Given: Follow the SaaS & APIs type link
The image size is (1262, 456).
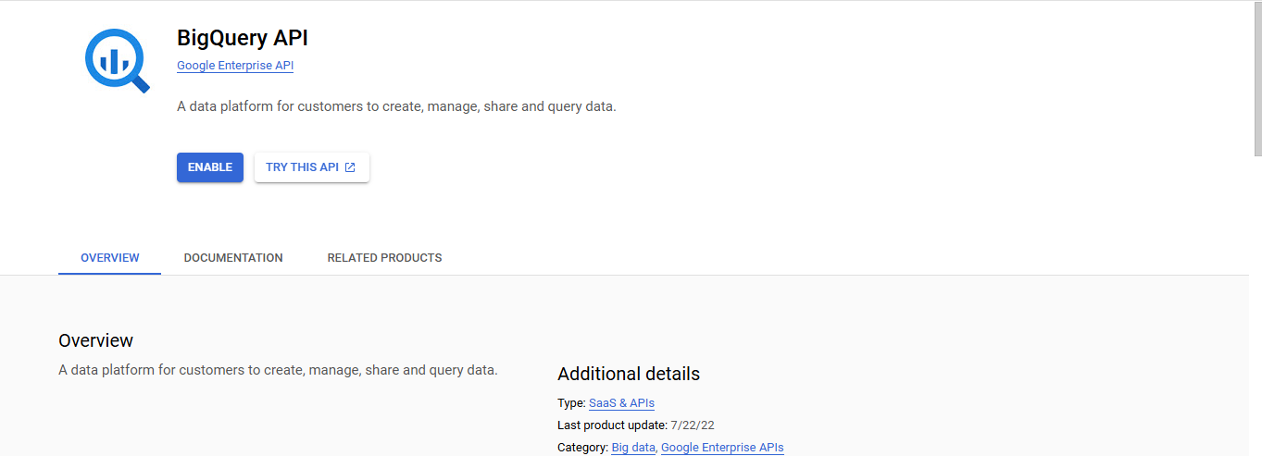Looking at the screenshot, I should click(621, 402).
